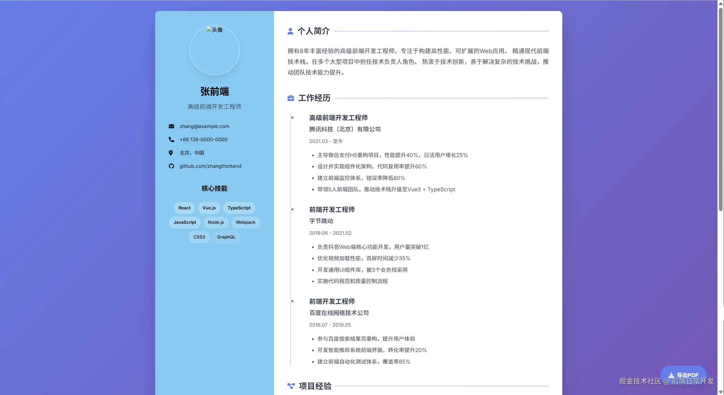The image size is (724, 395).
Task: Click the GitHub logo icon
Action: tap(171, 166)
